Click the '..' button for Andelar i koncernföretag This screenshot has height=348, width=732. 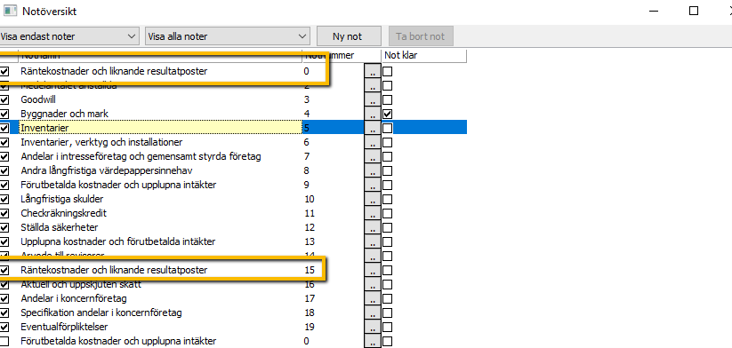pos(372,298)
